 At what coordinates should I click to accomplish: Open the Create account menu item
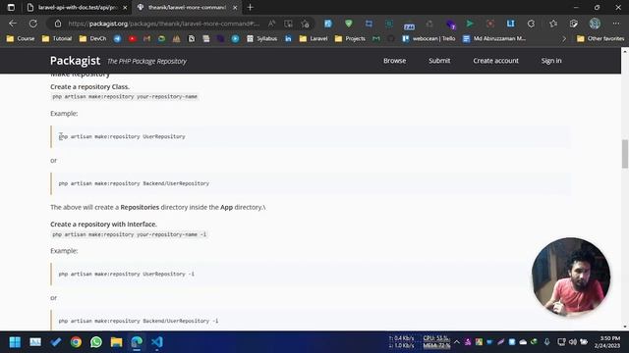[495, 61]
